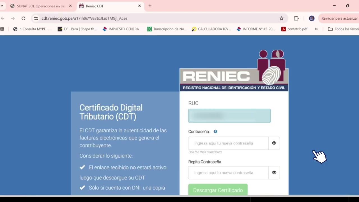Viewport: 359px width, 202px height.
Task: Open Todos los favoritos folder
Action: pyautogui.click(x=344, y=29)
